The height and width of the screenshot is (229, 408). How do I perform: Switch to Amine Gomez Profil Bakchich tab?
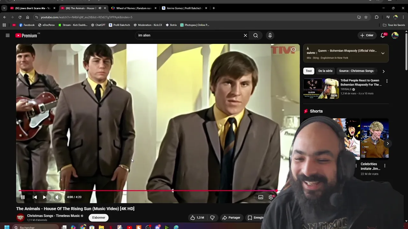184,8
